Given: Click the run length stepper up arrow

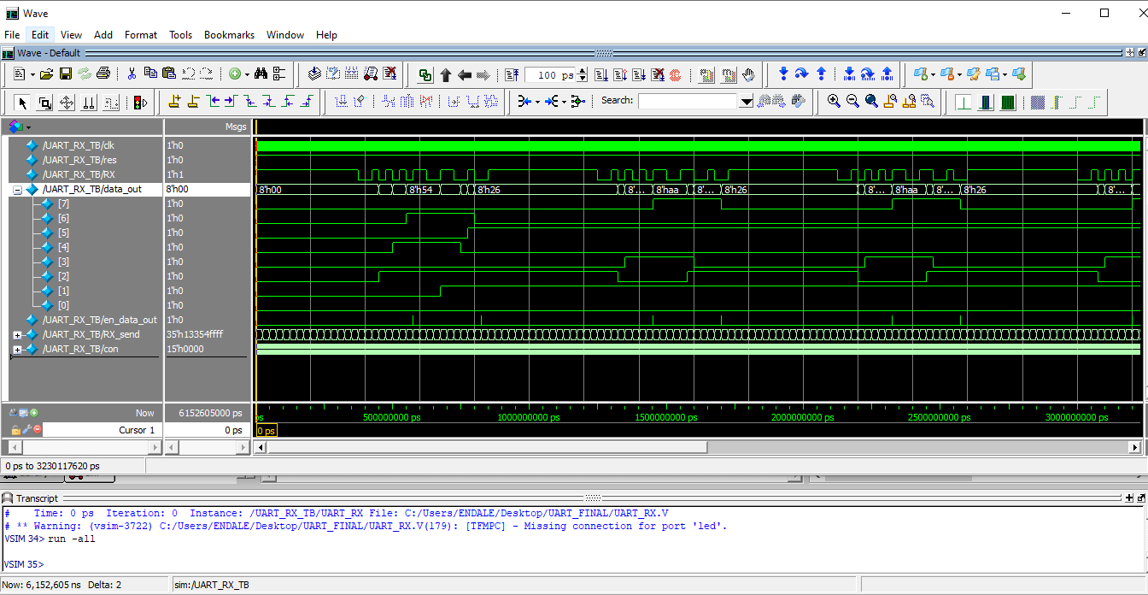Looking at the screenshot, I should coord(583,71).
